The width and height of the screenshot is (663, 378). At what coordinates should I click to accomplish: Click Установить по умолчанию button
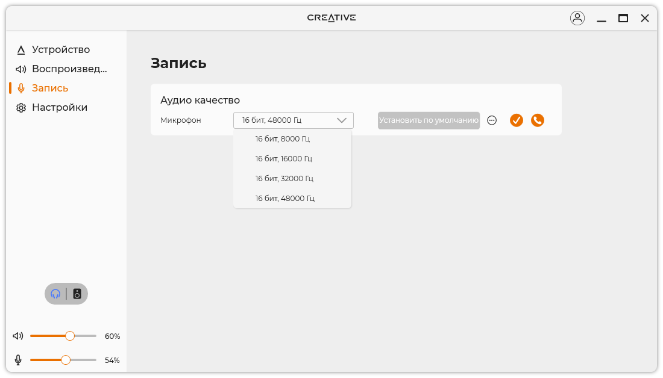point(429,120)
